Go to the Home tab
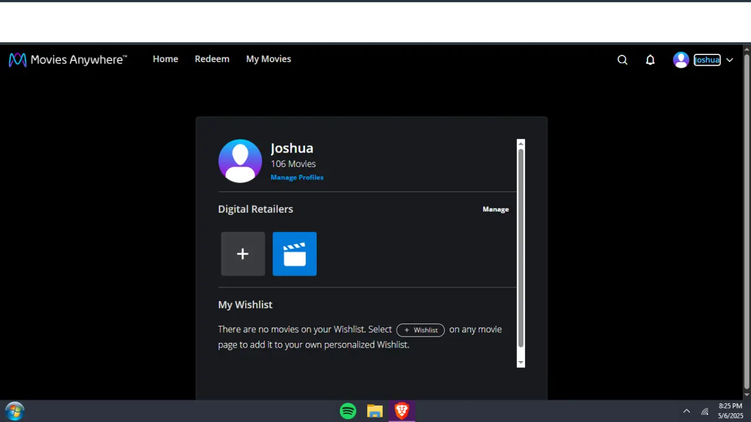Image resolution: width=751 pixels, height=422 pixels. [165, 59]
